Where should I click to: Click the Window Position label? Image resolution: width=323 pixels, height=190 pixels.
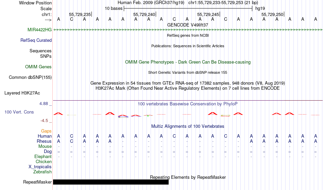(x=35, y=3)
